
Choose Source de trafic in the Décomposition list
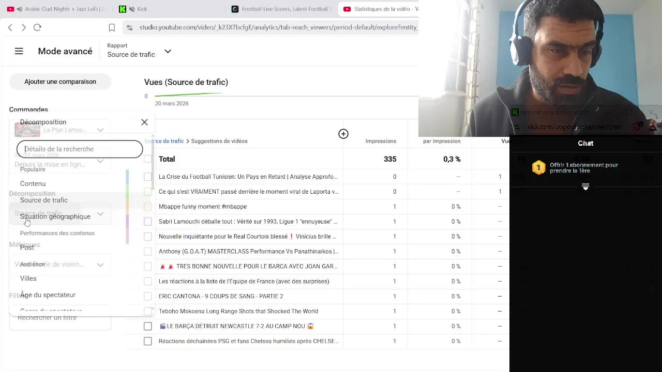pos(44,200)
